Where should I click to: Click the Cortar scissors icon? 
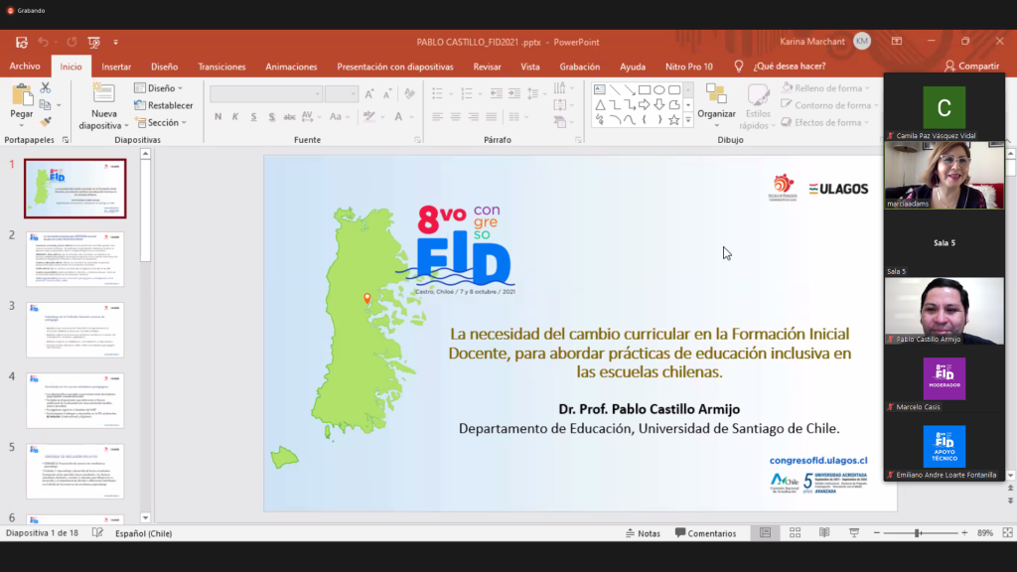click(x=45, y=88)
